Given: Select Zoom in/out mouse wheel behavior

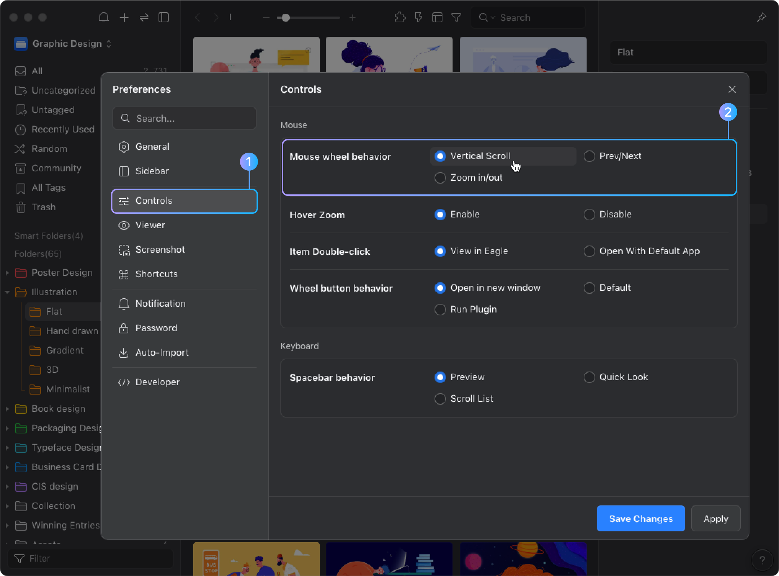Looking at the screenshot, I should point(440,177).
